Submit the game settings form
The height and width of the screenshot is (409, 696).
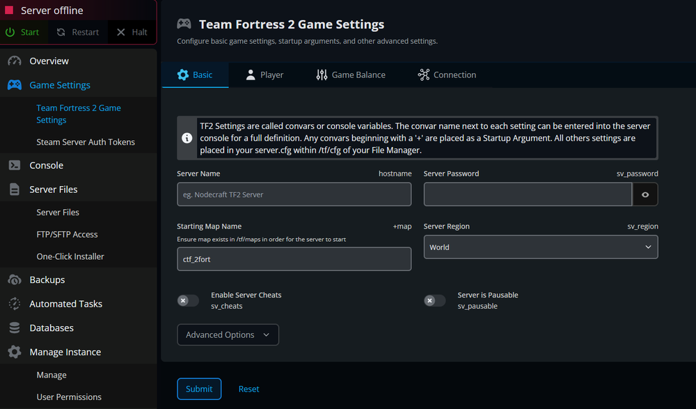point(199,389)
